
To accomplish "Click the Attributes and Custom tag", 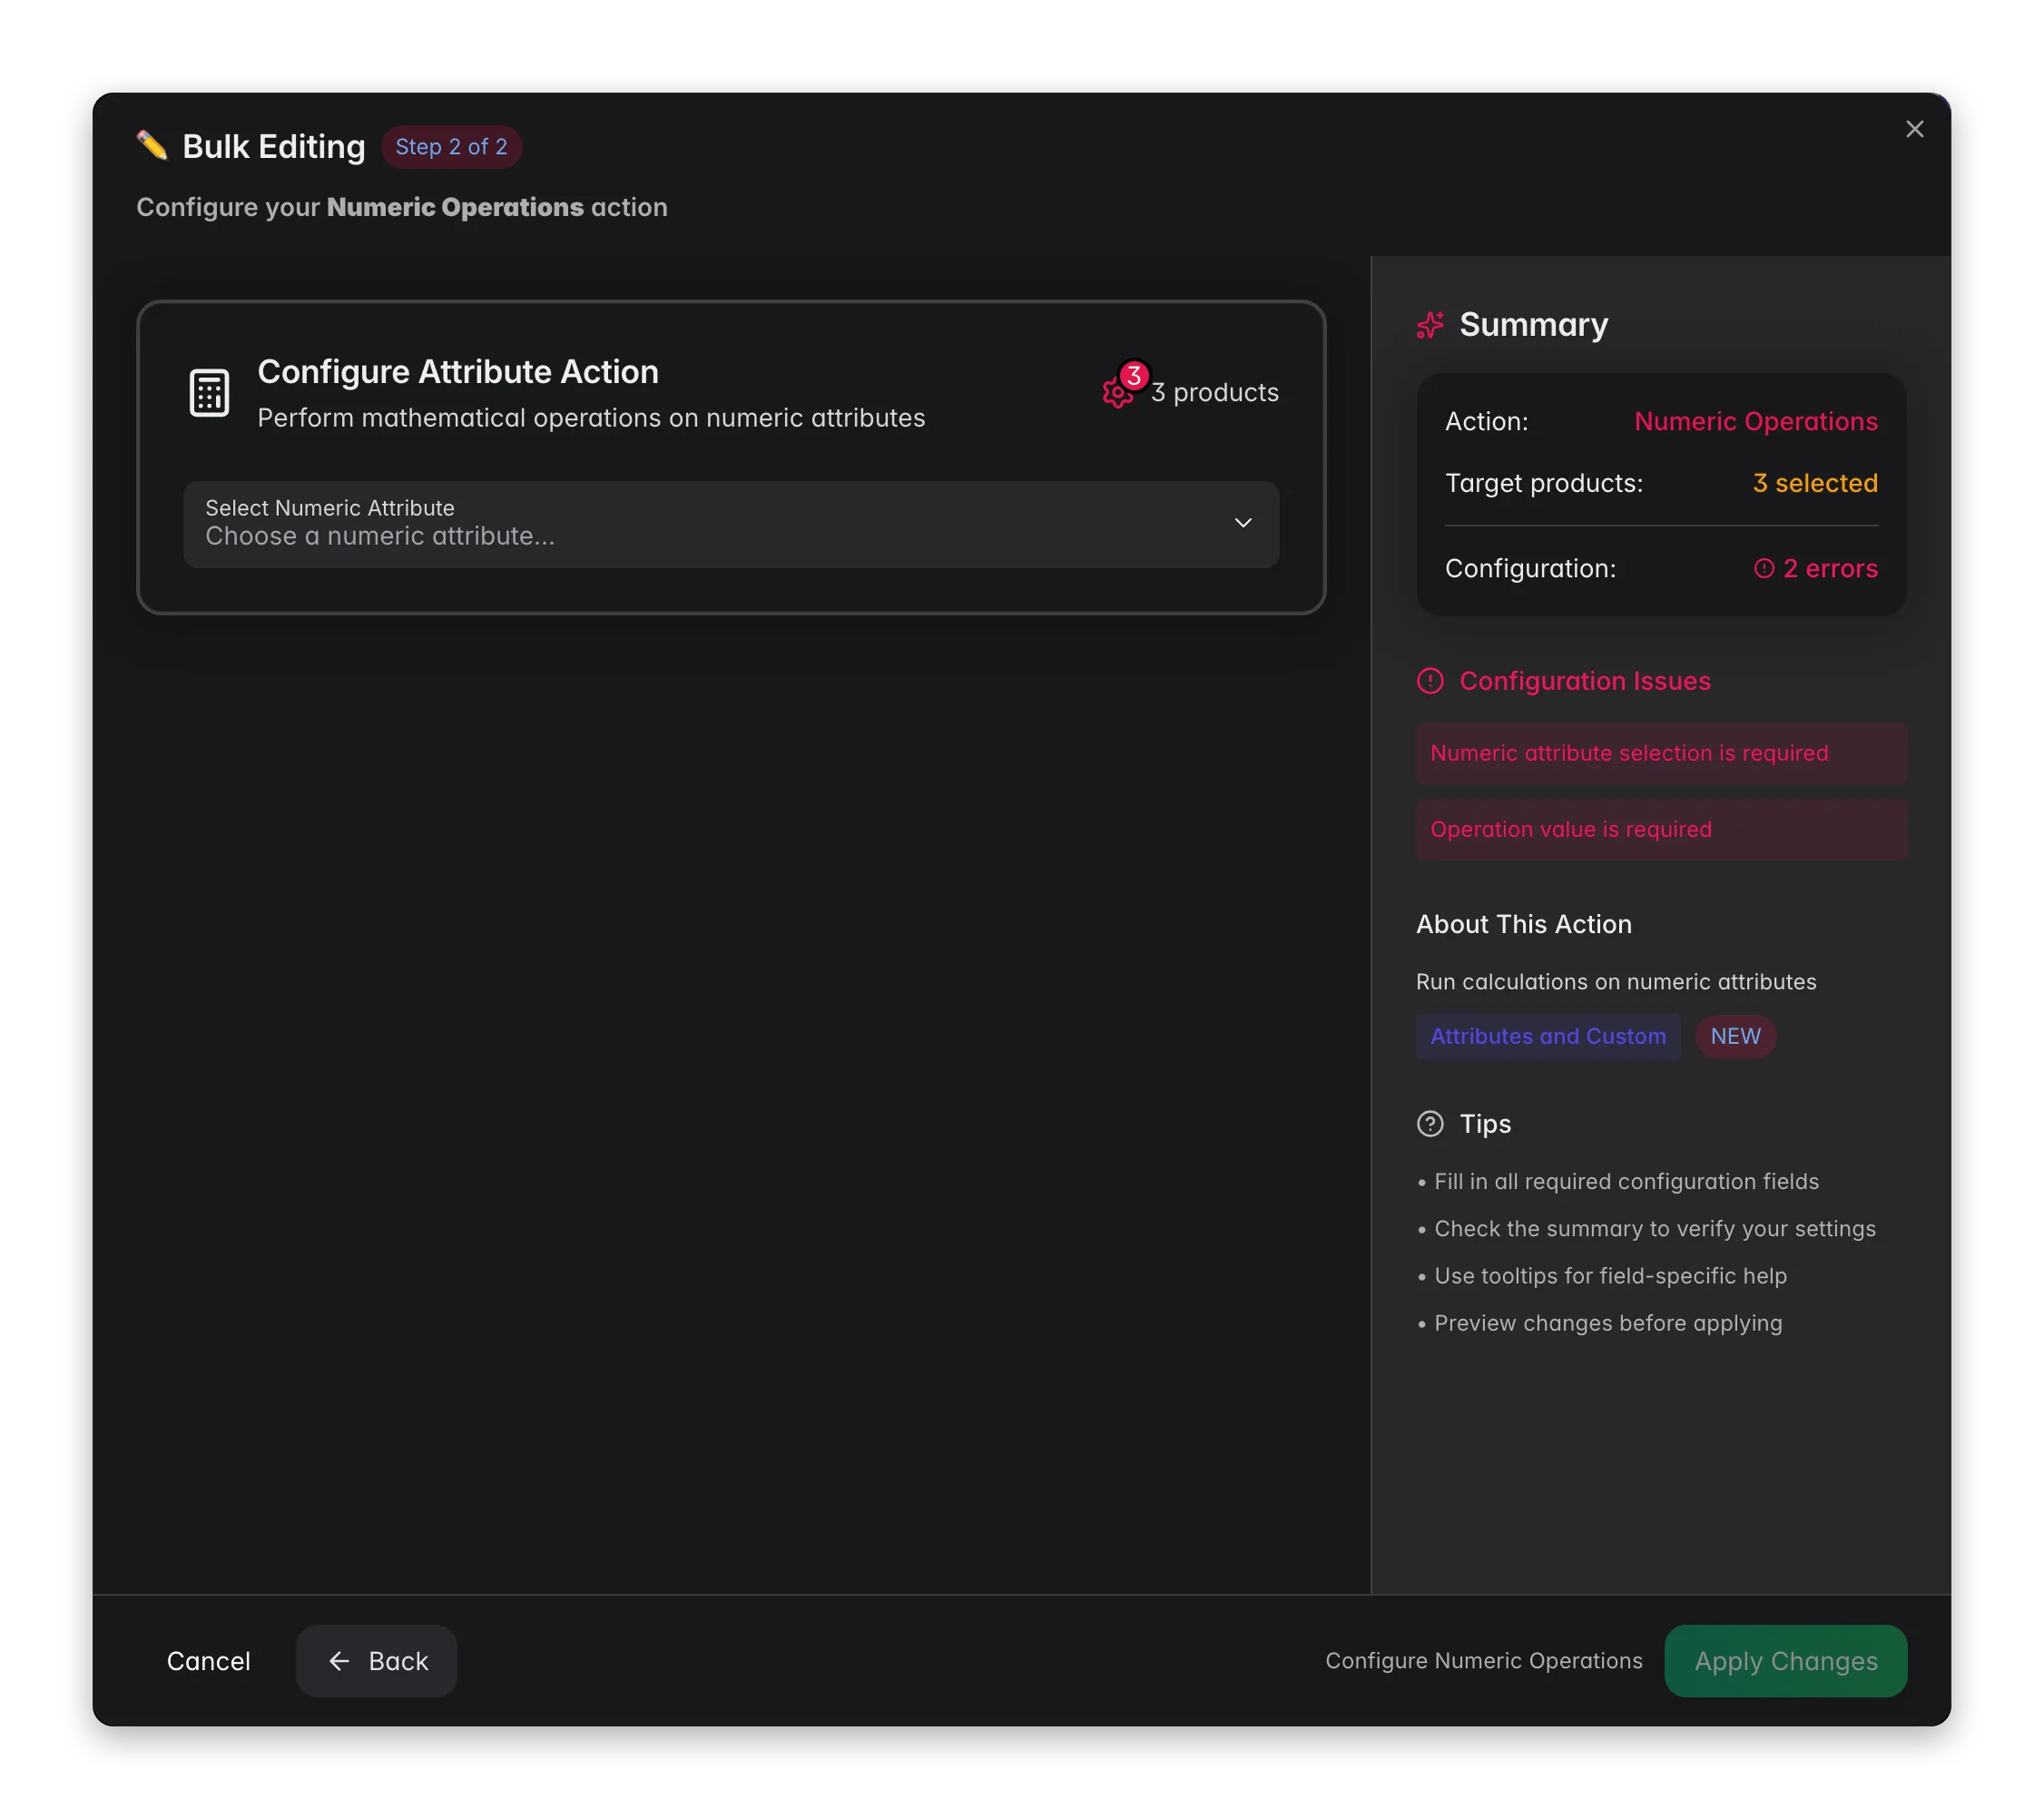I will (1549, 1036).
